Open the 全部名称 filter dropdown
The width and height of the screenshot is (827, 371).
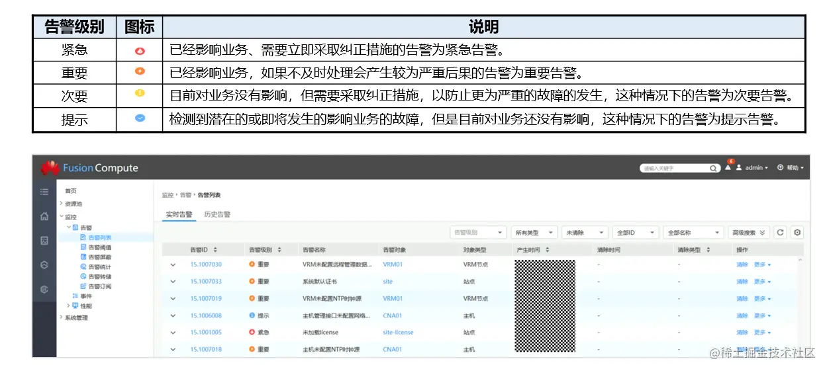(693, 233)
